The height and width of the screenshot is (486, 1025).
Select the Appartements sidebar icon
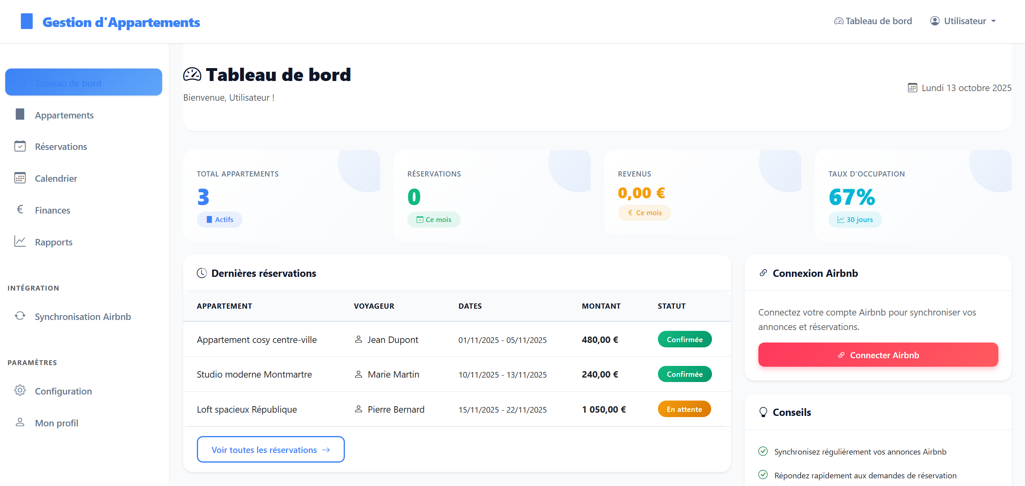[20, 114]
